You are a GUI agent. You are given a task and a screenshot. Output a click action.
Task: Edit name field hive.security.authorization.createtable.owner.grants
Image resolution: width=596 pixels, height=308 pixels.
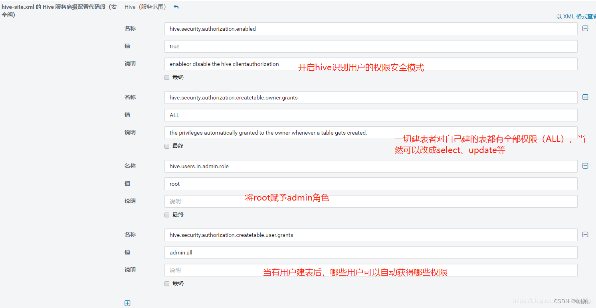[371, 97]
